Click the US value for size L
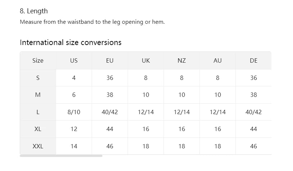Screen dimensions: 293x171 tap(74, 112)
